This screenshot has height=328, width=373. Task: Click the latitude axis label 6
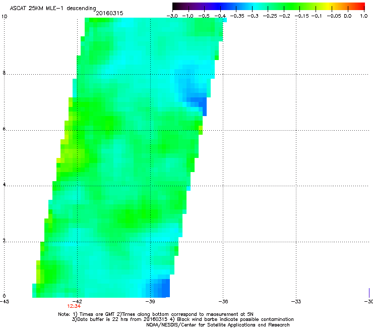tap(4, 129)
